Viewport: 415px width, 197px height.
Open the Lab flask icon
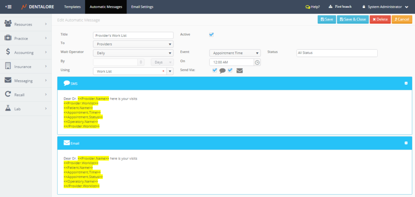[x=8, y=108]
